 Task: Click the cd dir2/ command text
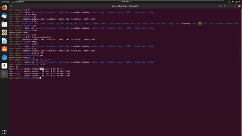tap(38, 53)
